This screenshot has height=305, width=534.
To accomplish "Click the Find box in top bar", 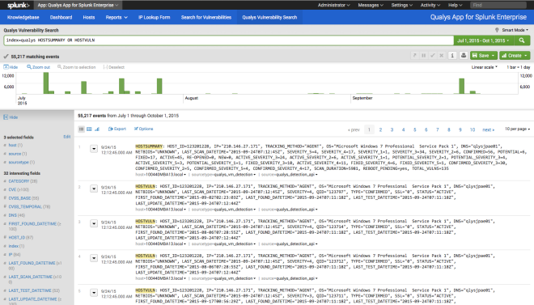I will tap(498, 5).
